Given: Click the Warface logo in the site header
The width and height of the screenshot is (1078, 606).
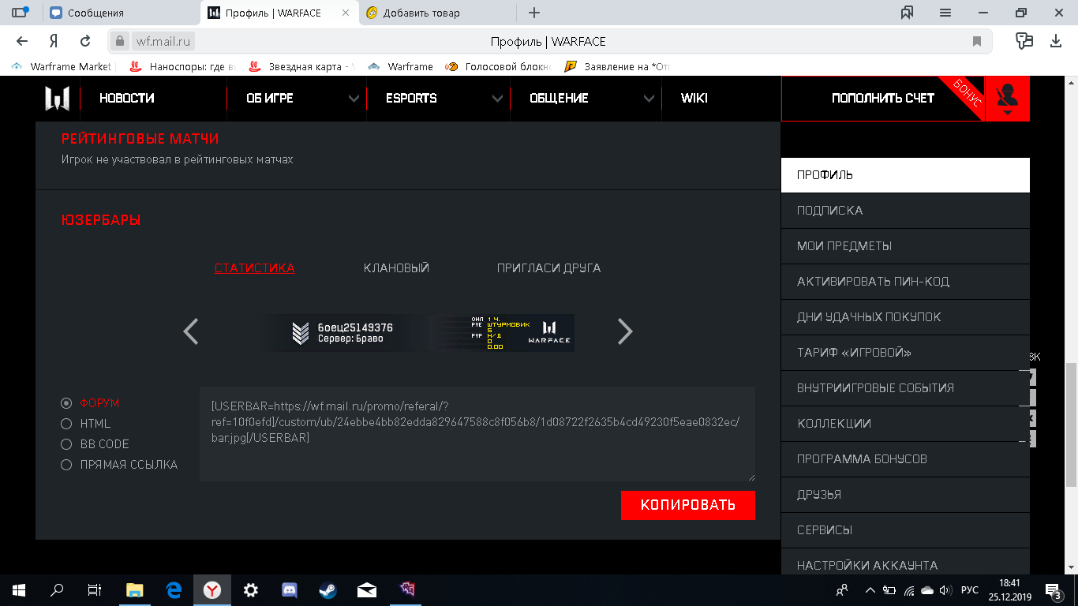Looking at the screenshot, I should 58,98.
